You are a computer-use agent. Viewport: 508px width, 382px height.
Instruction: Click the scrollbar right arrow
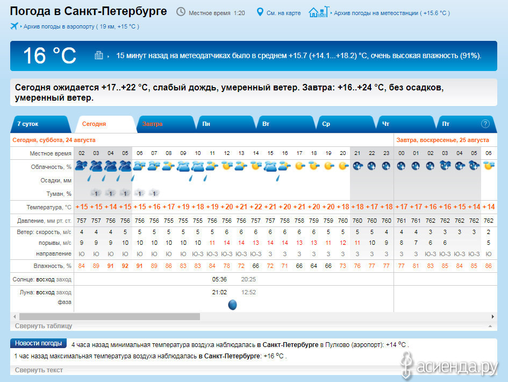[493, 316]
